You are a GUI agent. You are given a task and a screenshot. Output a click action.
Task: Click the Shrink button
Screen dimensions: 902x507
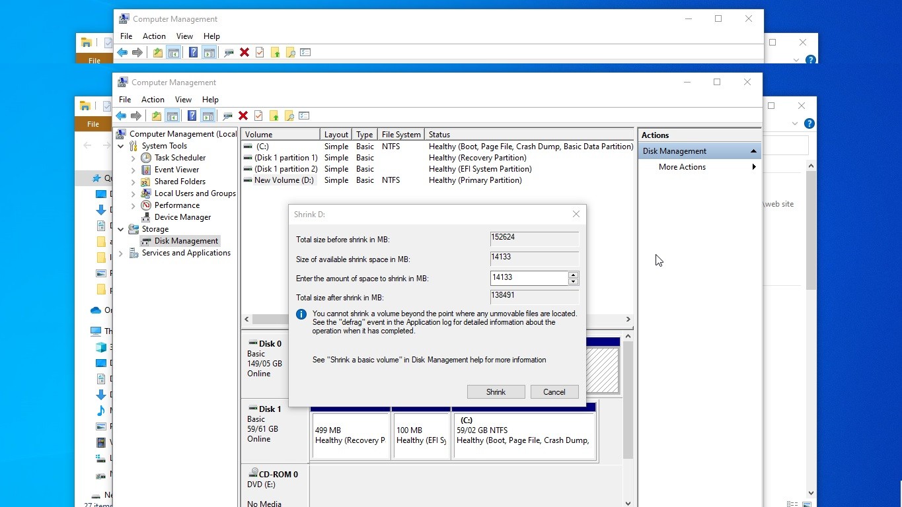[496, 392]
